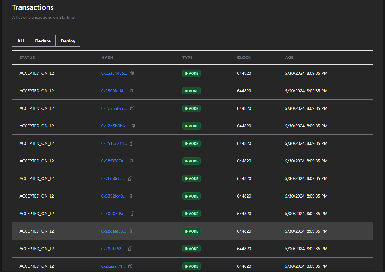385x272 pixels.
Task: Select block number 644820 in highlighted row
Action: (x=244, y=231)
